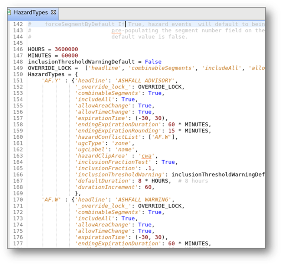Click 'inclusionThresholdWarning' key on line 166
This screenshot has height=264, width=281.
(x=120, y=175)
